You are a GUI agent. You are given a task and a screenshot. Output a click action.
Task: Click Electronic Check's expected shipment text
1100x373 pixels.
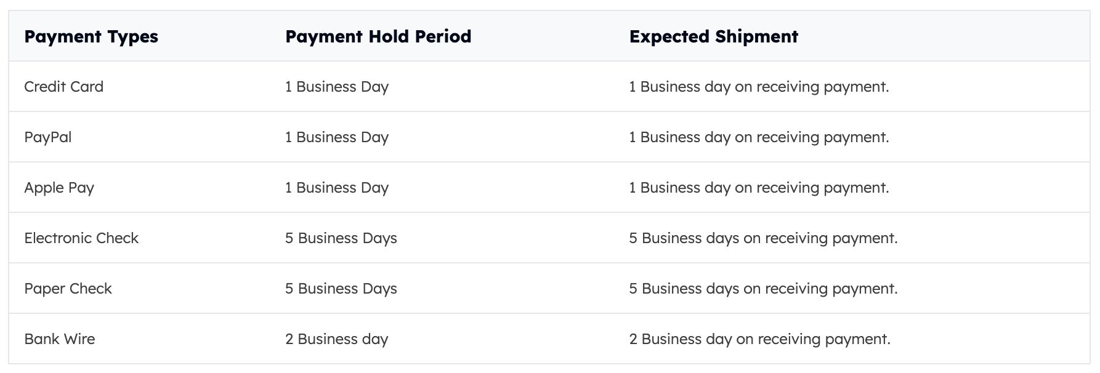coord(763,238)
